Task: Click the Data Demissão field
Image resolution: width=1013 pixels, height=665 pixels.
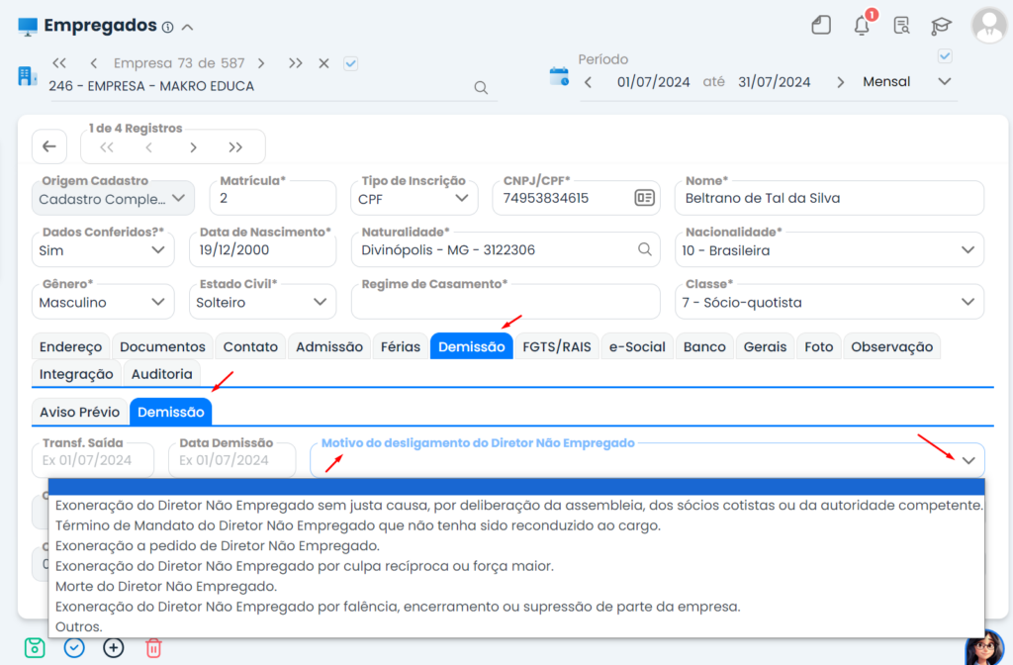Action: 231,459
